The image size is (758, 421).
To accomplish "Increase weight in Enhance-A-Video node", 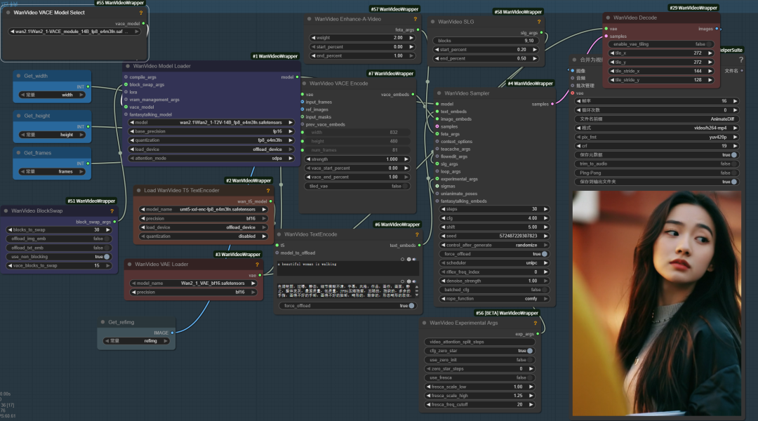I will click(x=411, y=38).
